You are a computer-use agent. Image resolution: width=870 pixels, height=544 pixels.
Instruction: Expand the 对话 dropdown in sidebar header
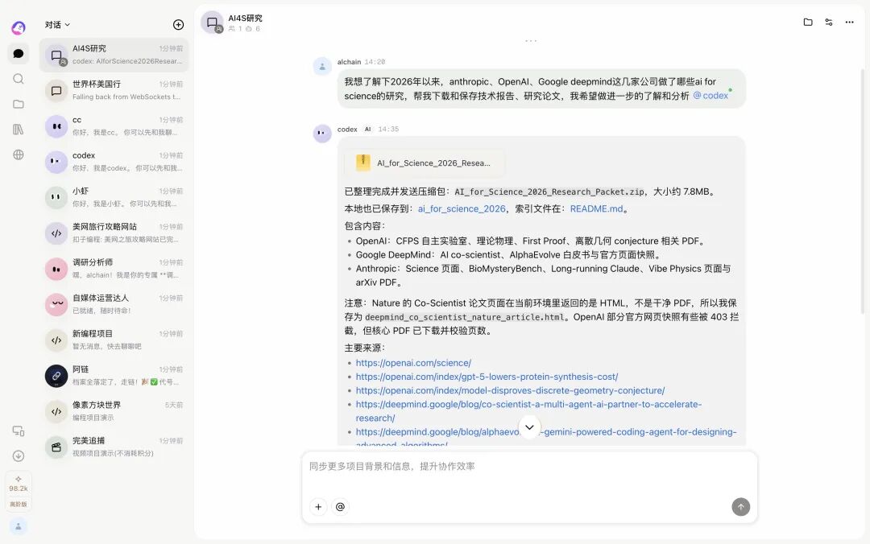pos(58,24)
